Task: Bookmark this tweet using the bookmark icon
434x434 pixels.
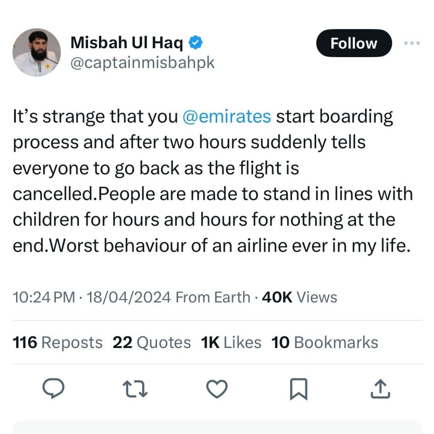Action: pos(299,389)
